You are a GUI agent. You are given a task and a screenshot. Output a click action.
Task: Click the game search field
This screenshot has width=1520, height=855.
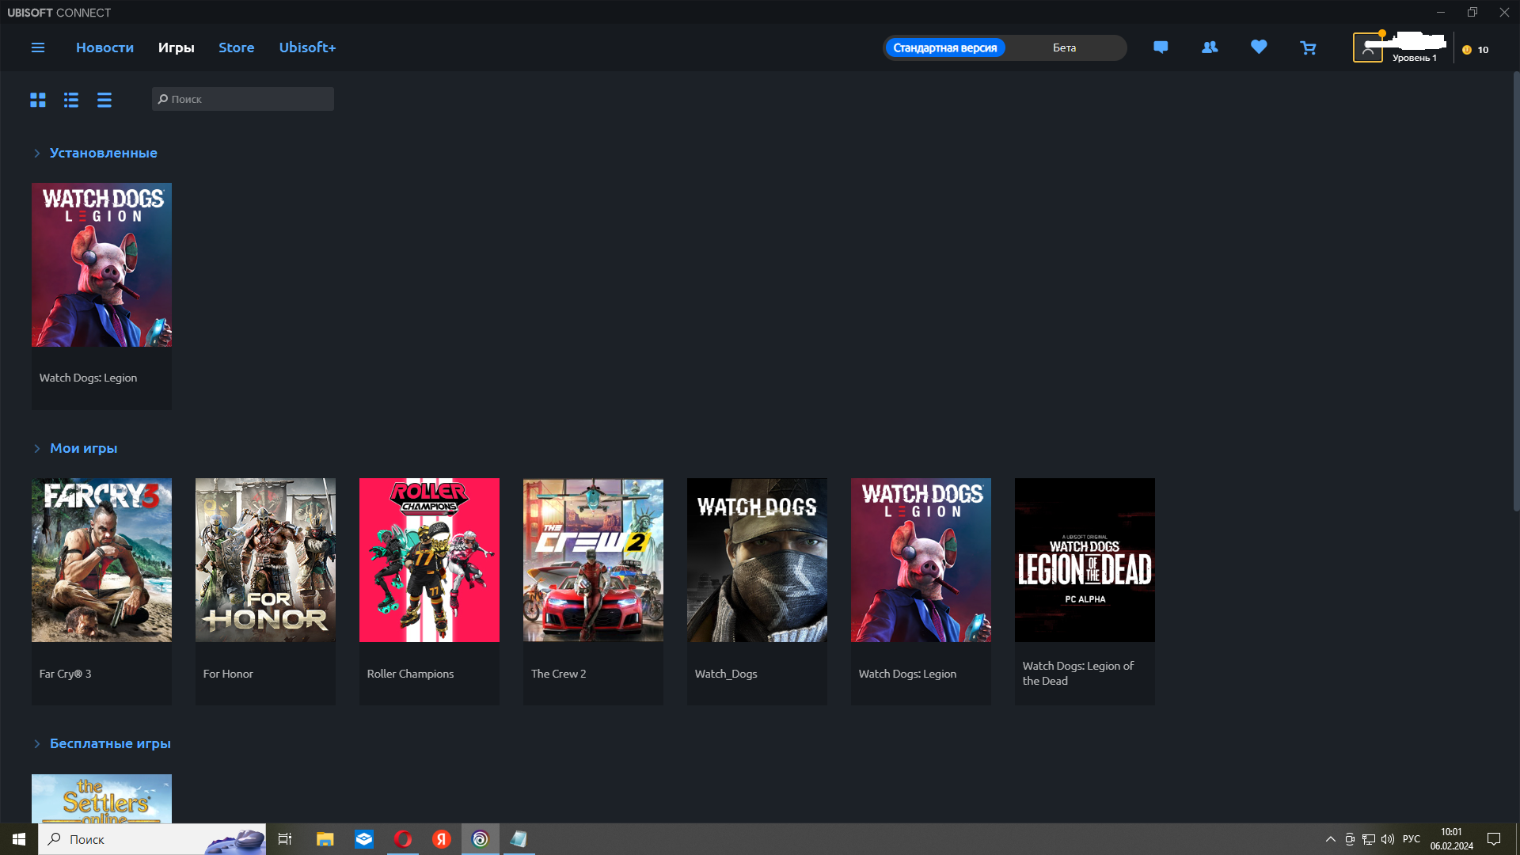click(x=243, y=99)
